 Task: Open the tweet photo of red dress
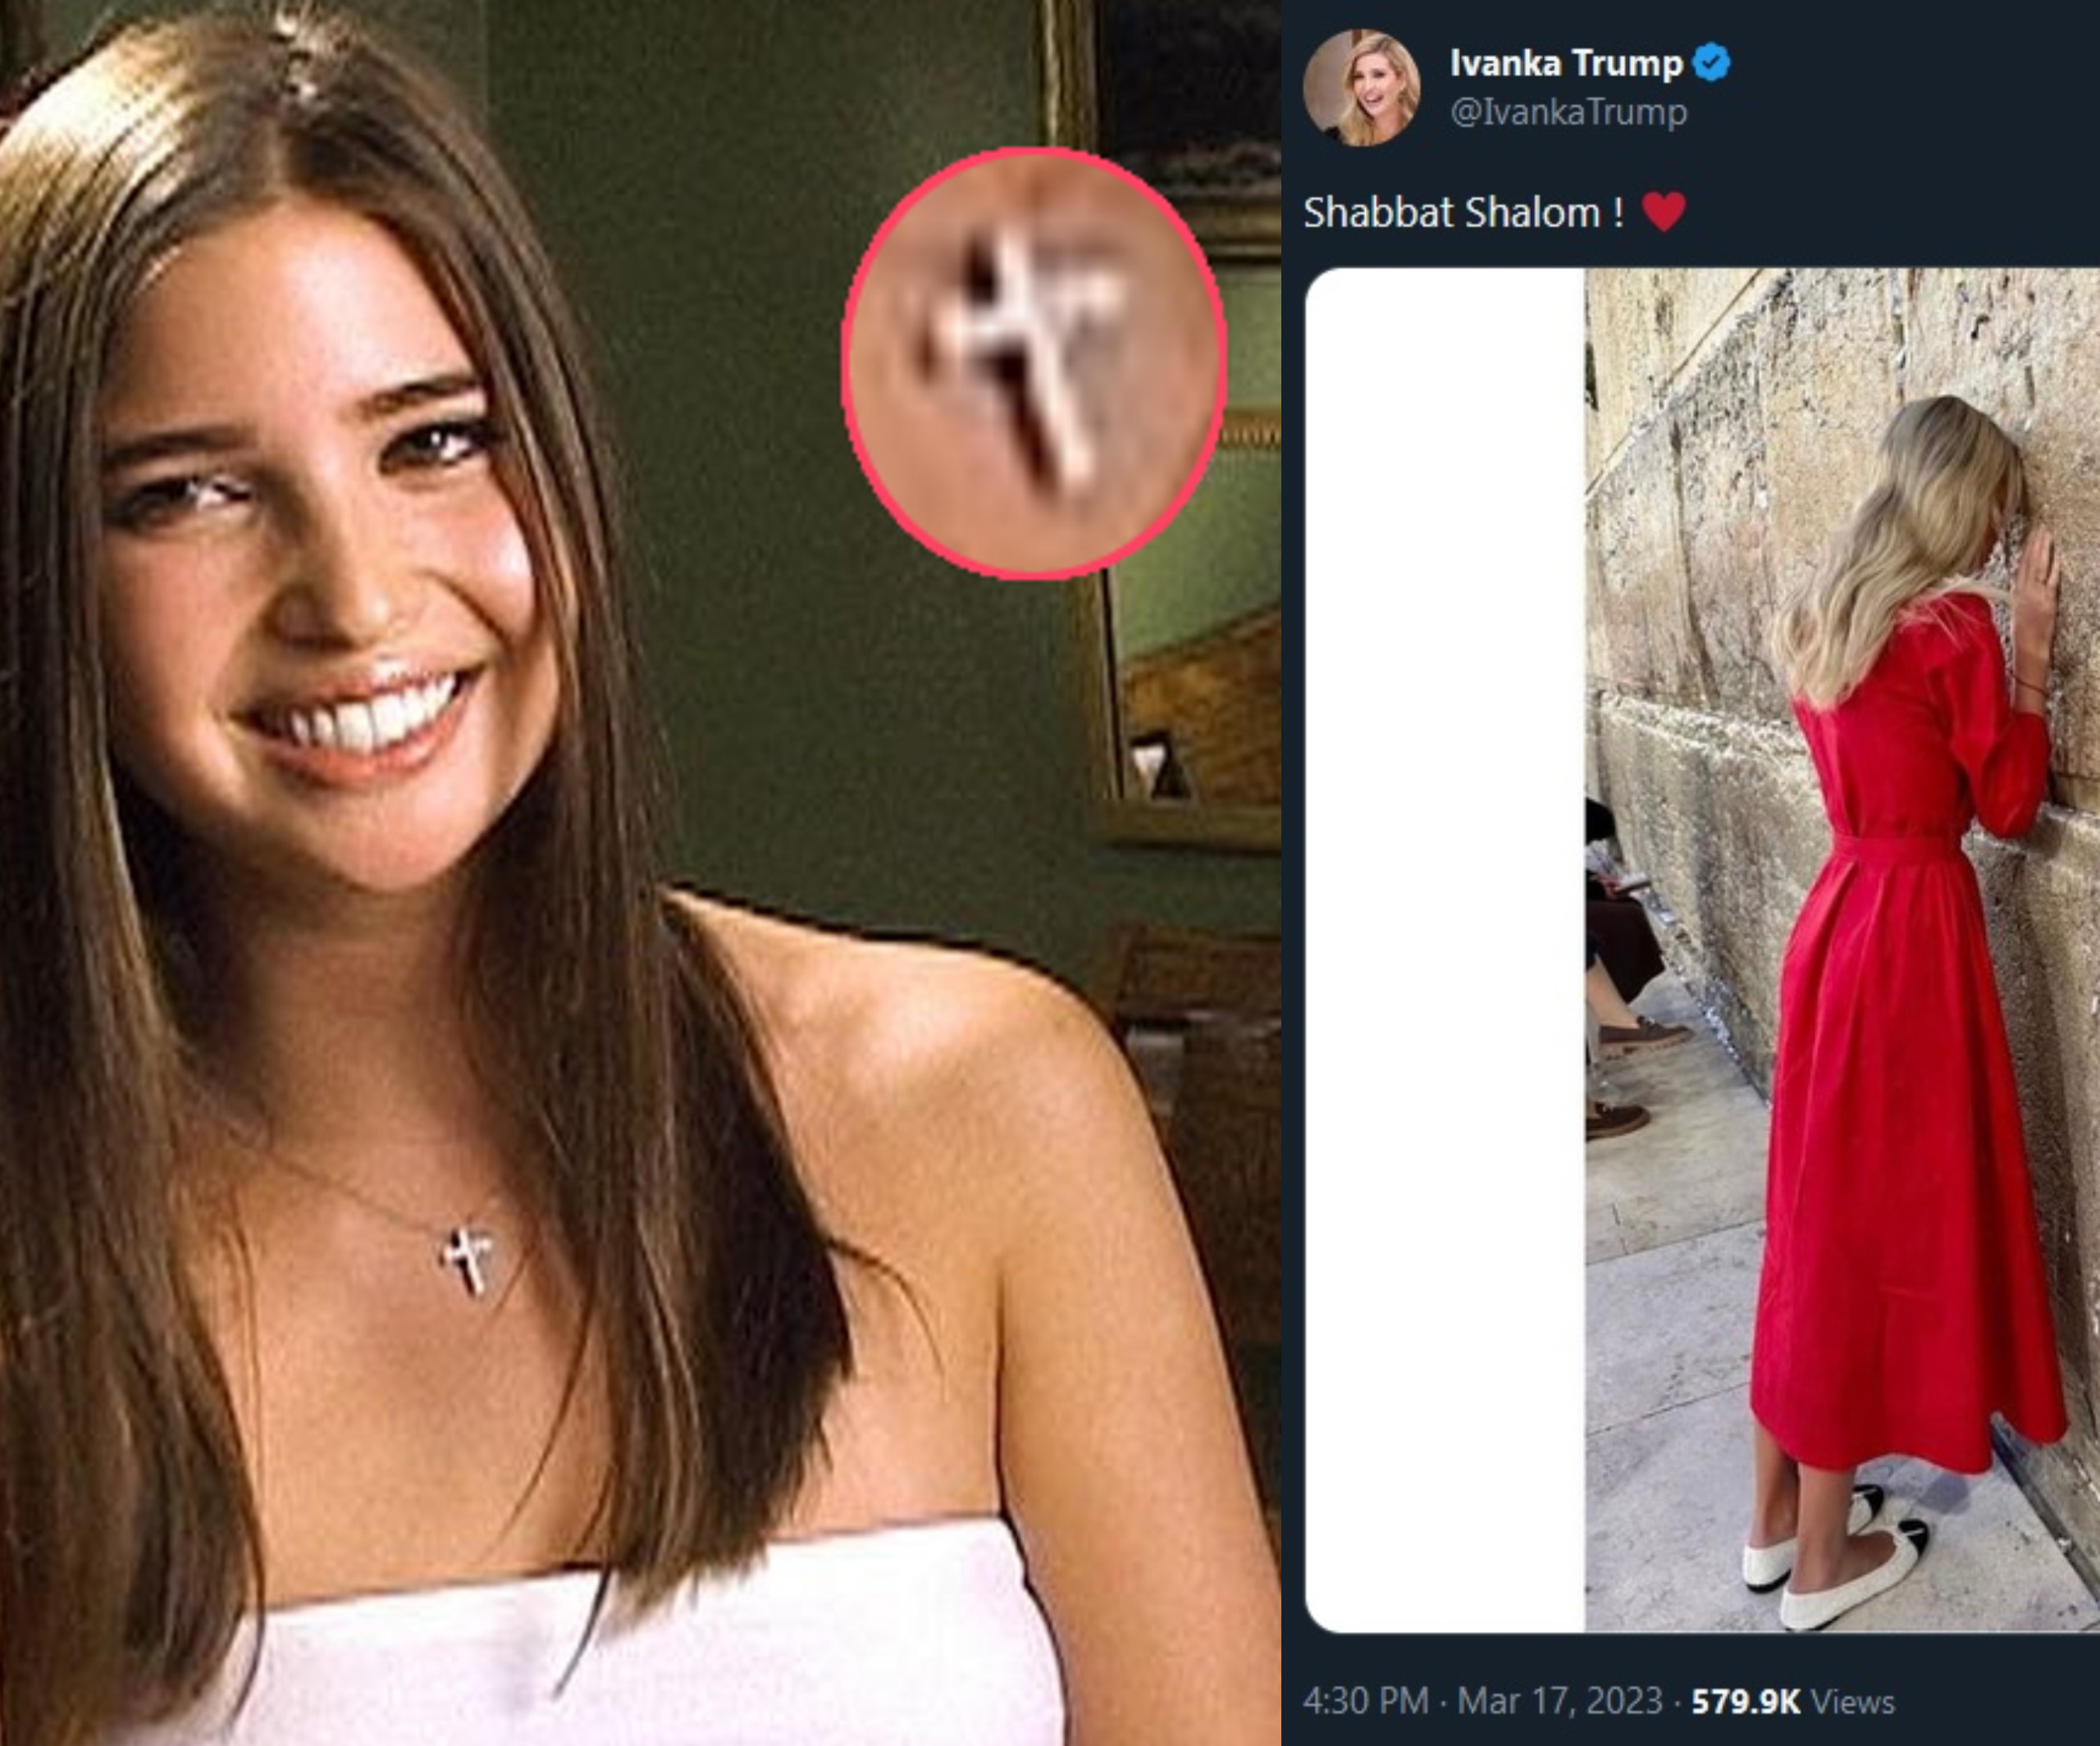pyautogui.click(x=1842, y=950)
